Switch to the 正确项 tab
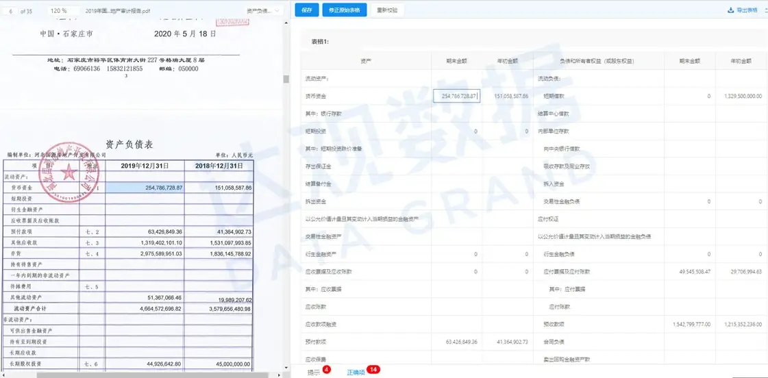This screenshot has width=768, height=378. point(356,373)
